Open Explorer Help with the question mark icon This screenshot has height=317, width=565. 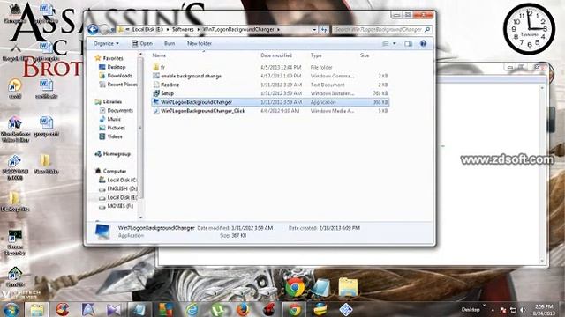pos(424,43)
